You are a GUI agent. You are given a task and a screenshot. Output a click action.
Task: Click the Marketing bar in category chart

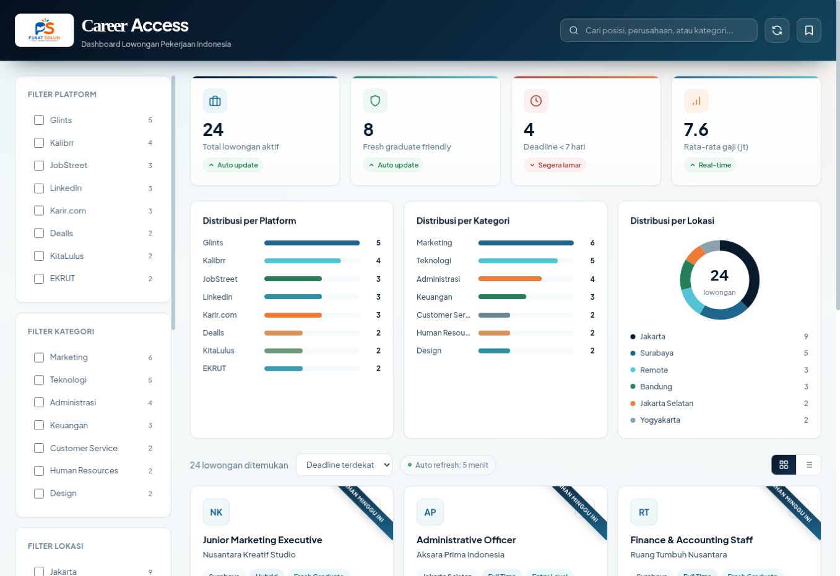pyautogui.click(x=526, y=243)
